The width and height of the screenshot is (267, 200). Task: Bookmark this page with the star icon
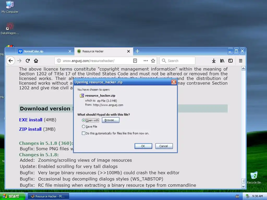point(153,61)
